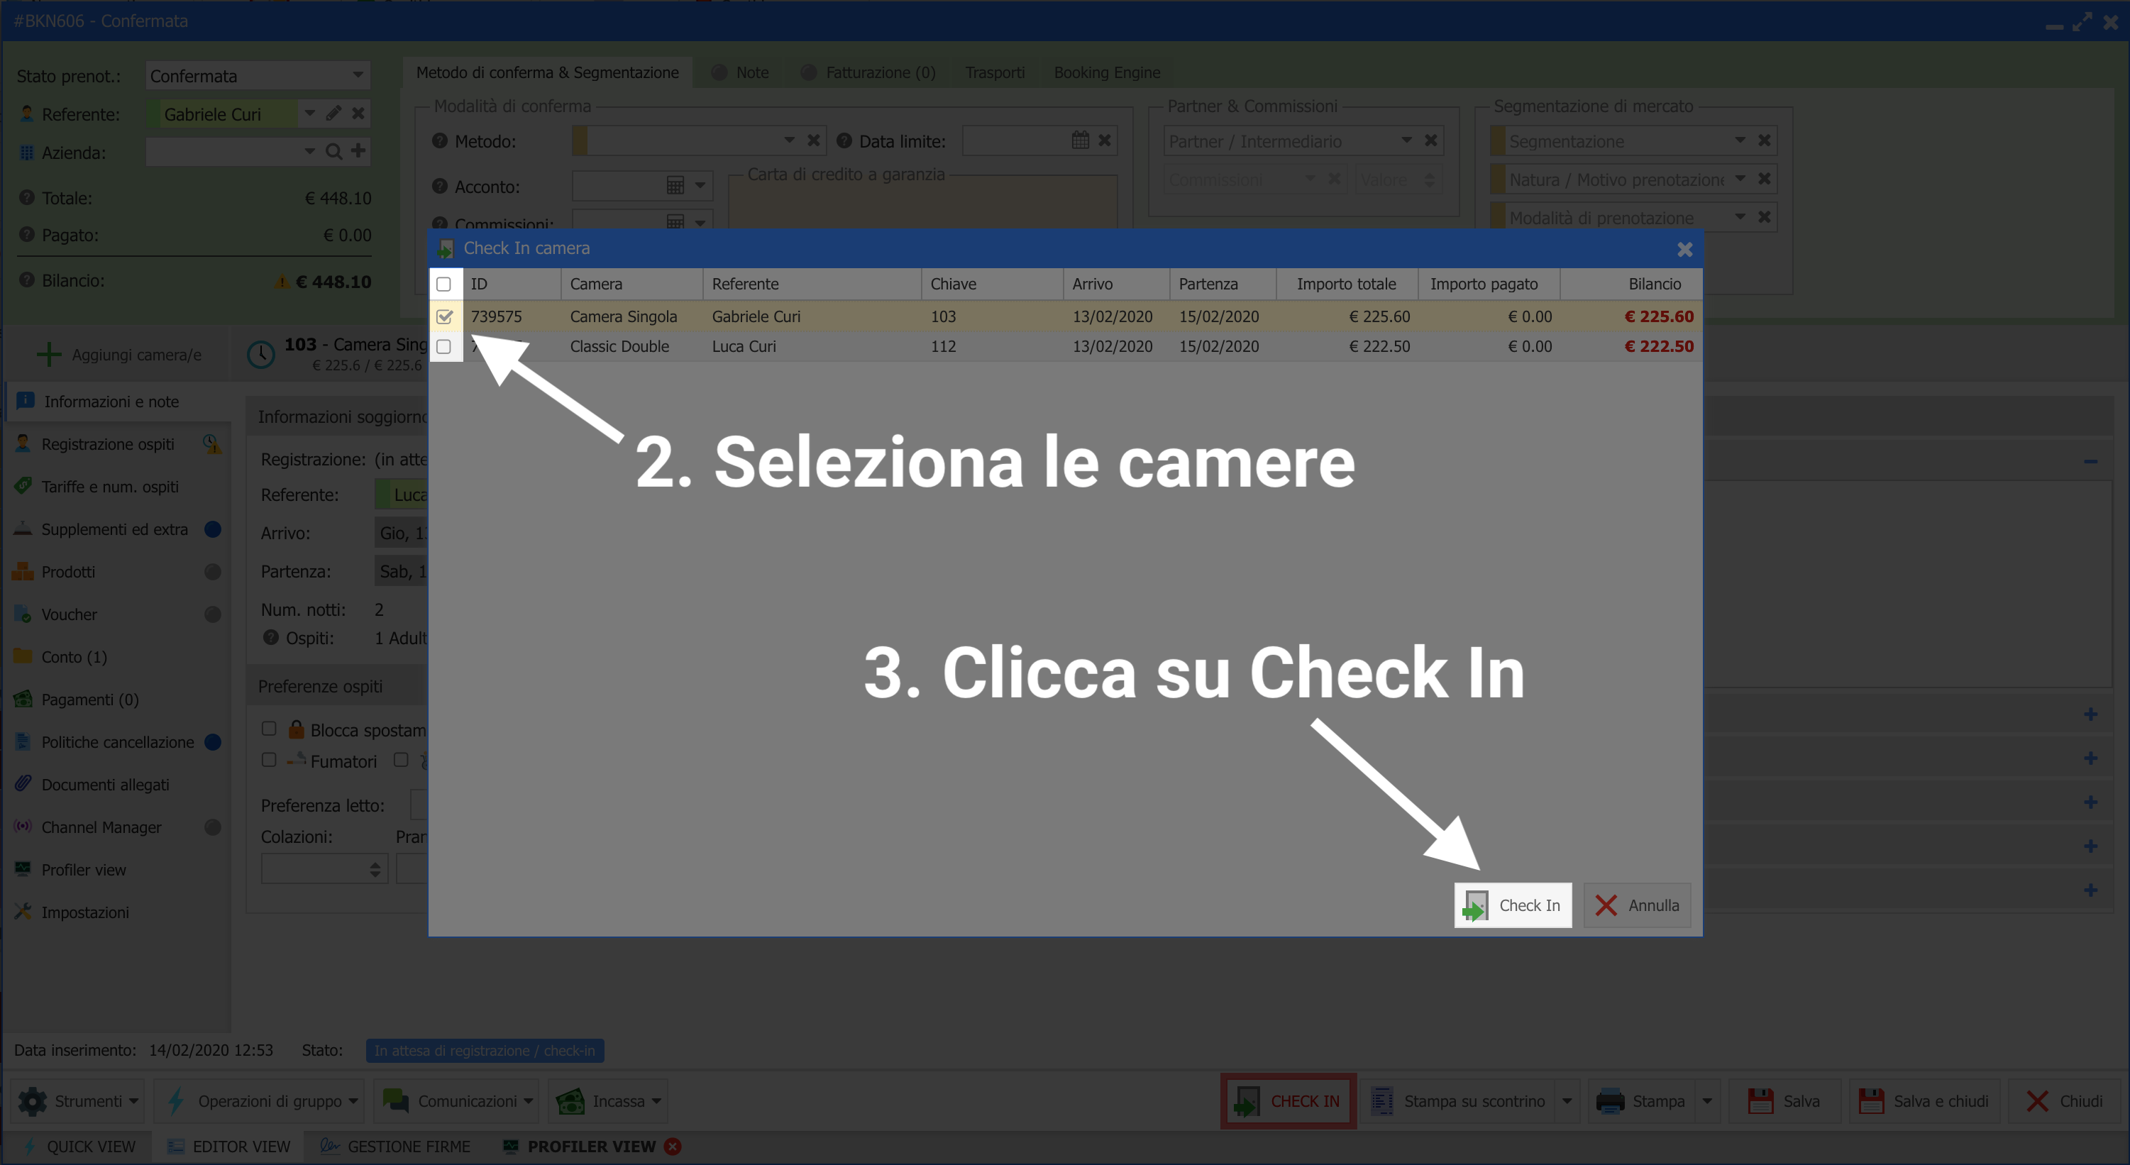Click Salva e chiudi button
The image size is (2130, 1165).
pos(1924,1100)
